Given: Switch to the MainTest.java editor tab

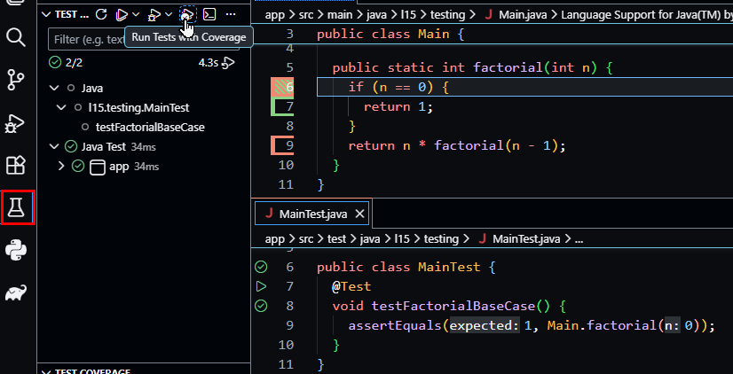Looking at the screenshot, I should 312,214.
